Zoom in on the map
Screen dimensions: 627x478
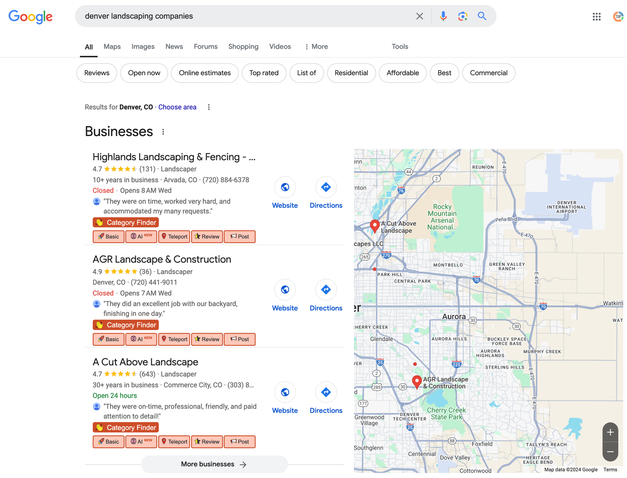(610, 432)
